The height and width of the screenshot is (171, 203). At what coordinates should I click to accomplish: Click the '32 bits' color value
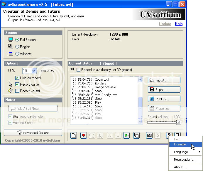pyautogui.click(x=115, y=39)
